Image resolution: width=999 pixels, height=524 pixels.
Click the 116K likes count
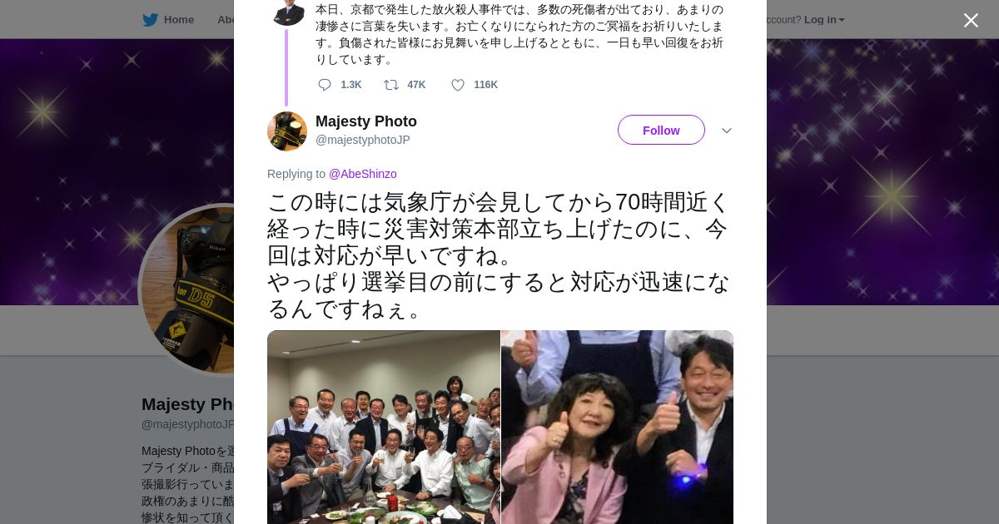tap(485, 85)
